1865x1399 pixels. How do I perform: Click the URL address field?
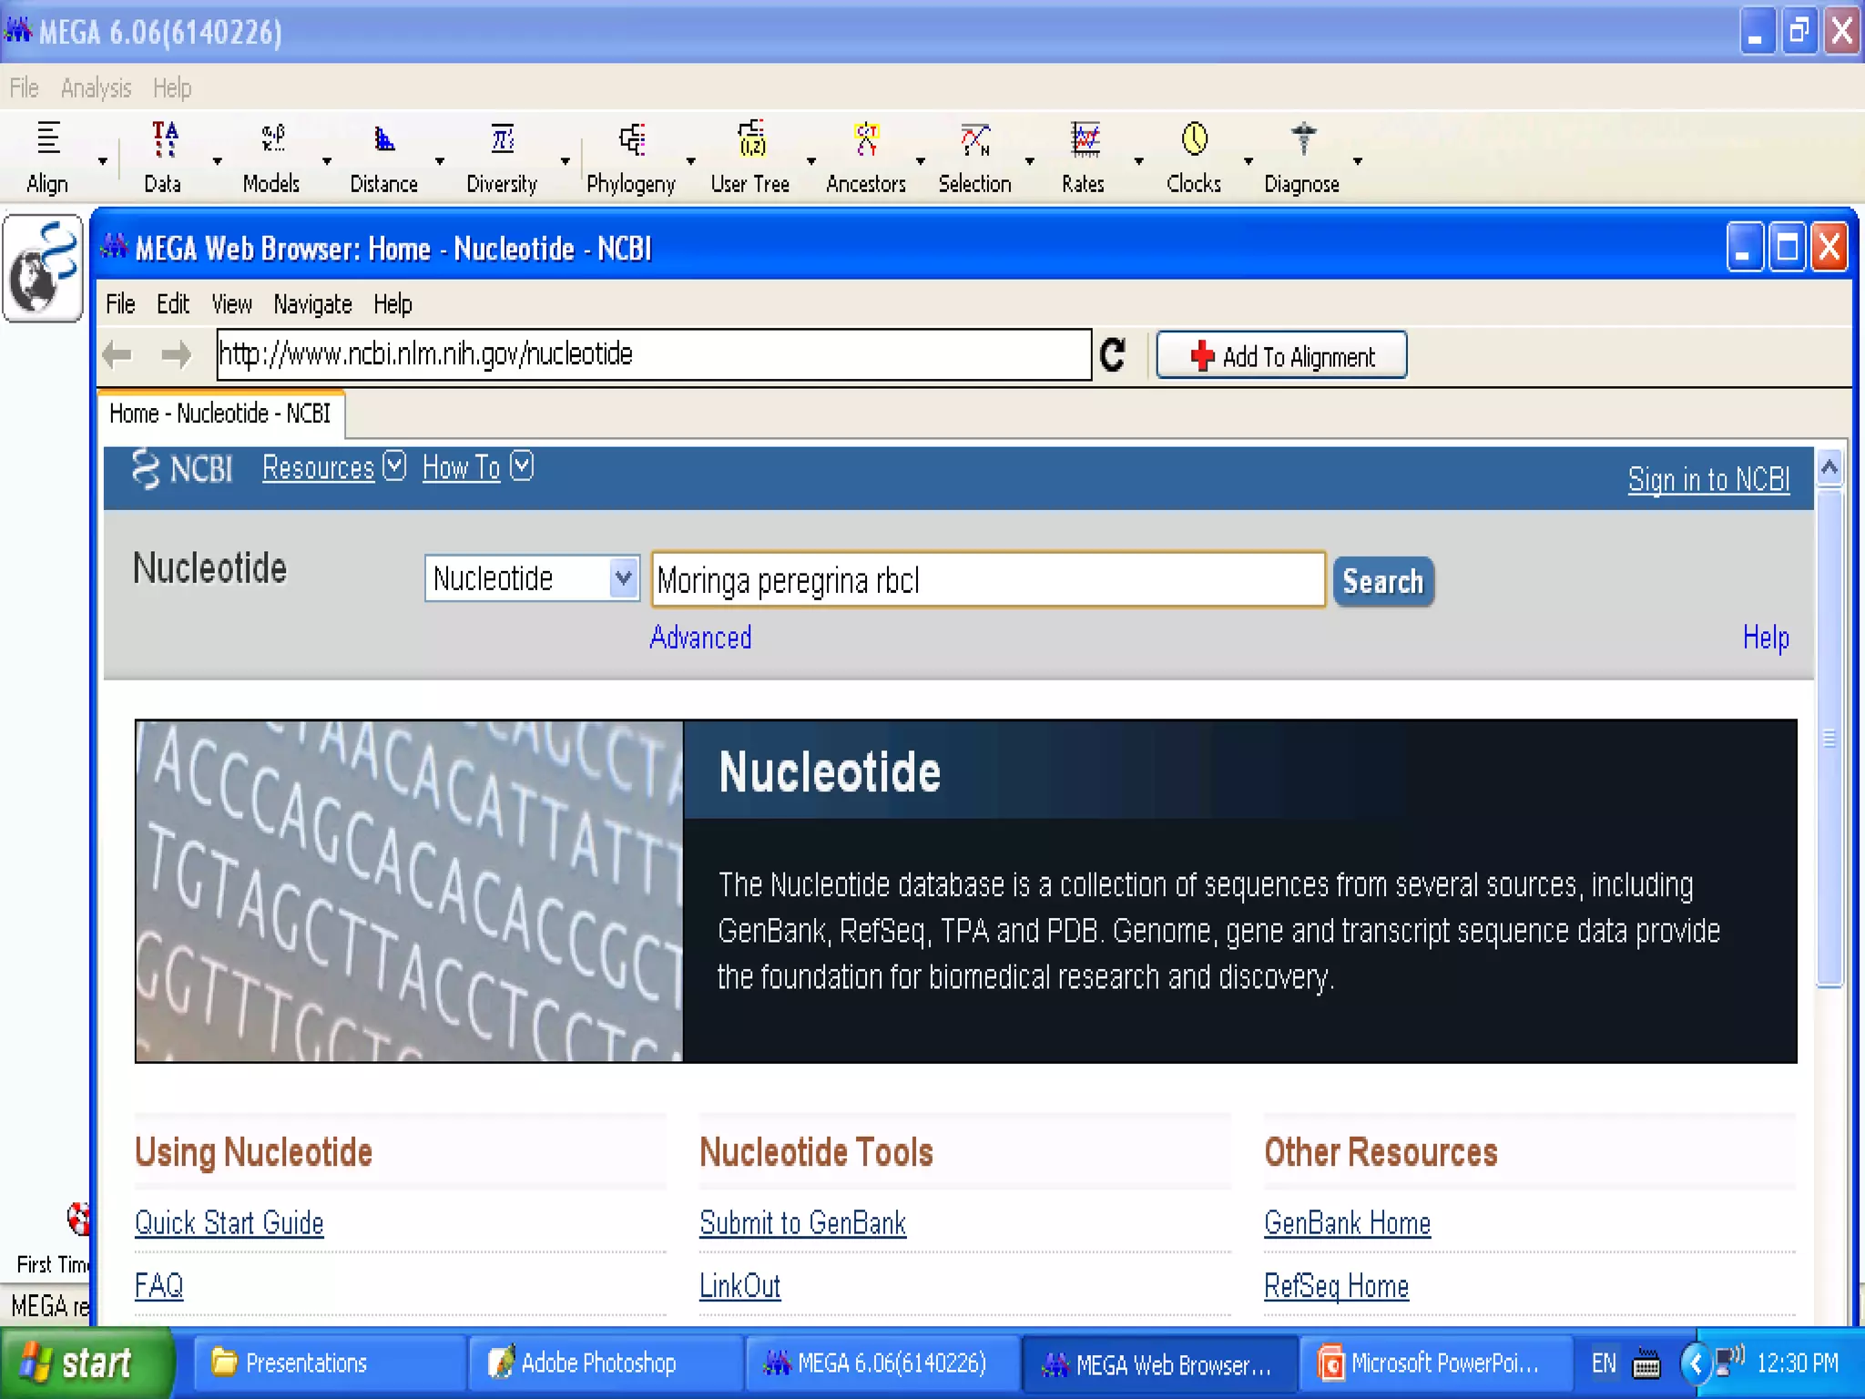point(654,354)
